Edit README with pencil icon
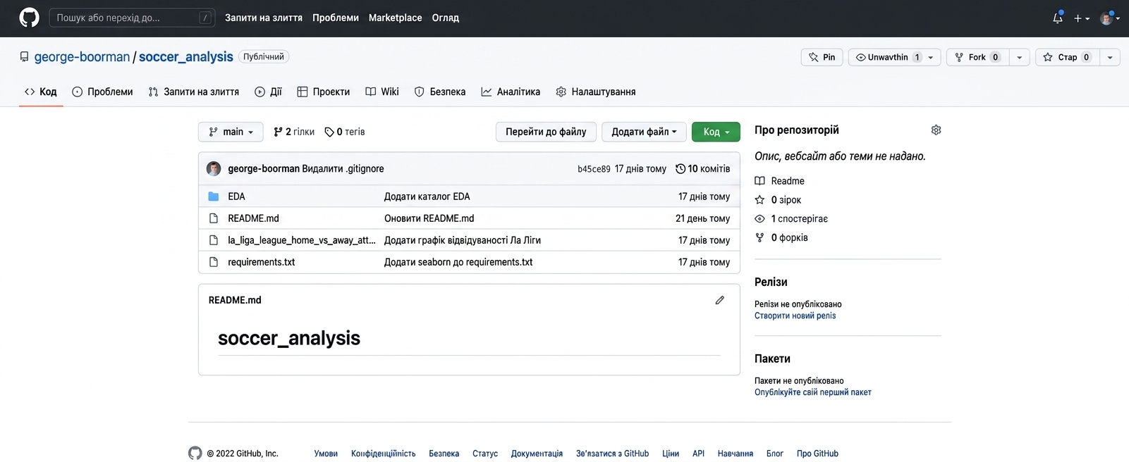The image size is (1129, 462). point(719,300)
